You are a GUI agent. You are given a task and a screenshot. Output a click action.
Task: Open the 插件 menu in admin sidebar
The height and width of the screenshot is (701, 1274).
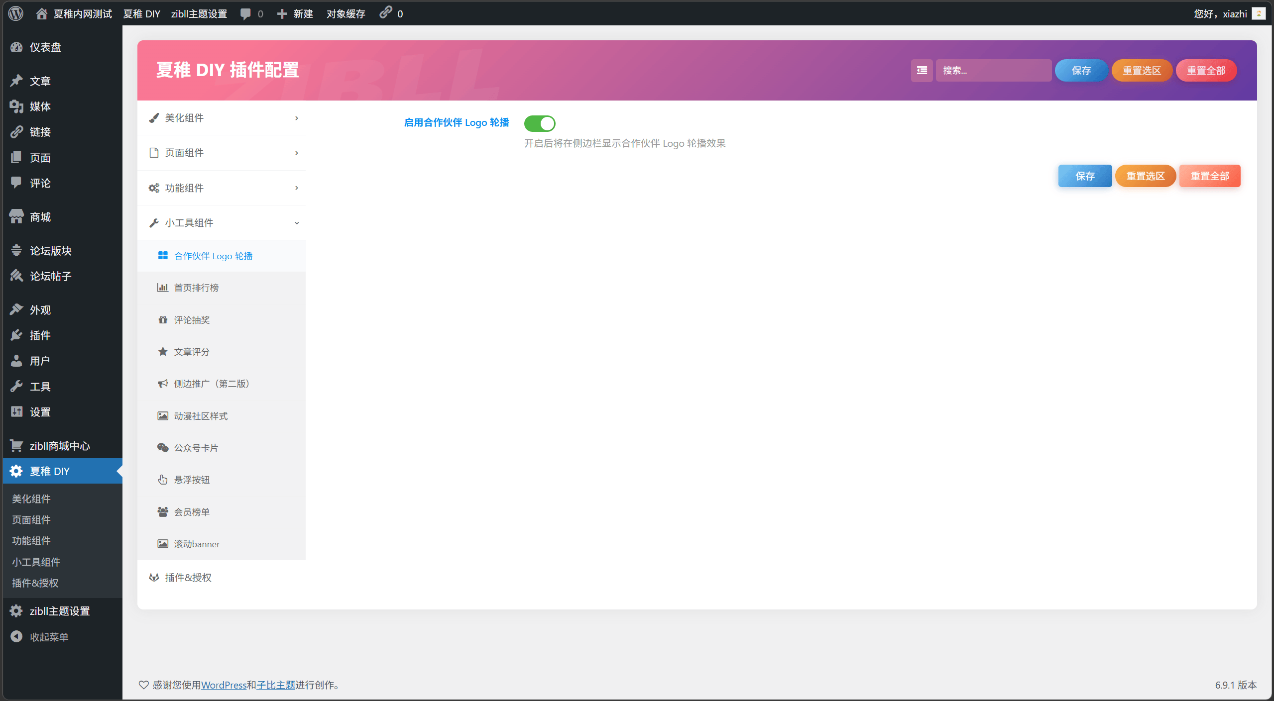40,335
